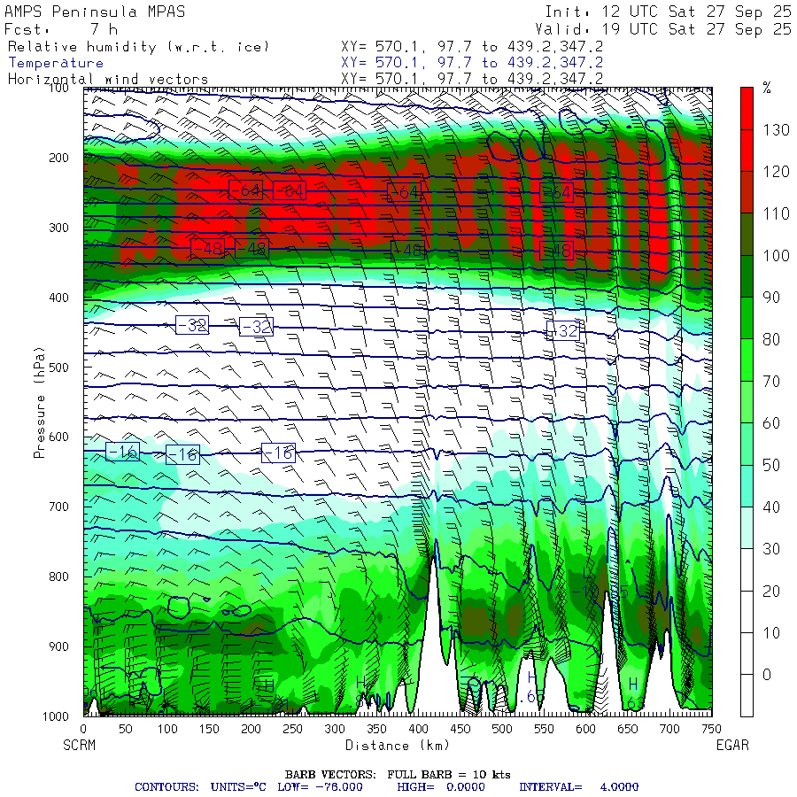The width and height of the screenshot is (797, 797).
Task: Click the color bar label "130"
Action: (x=776, y=130)
